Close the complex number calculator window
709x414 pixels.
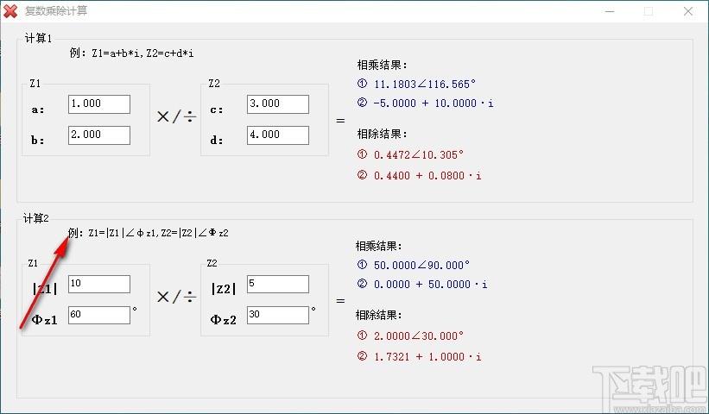pos(688,11)
